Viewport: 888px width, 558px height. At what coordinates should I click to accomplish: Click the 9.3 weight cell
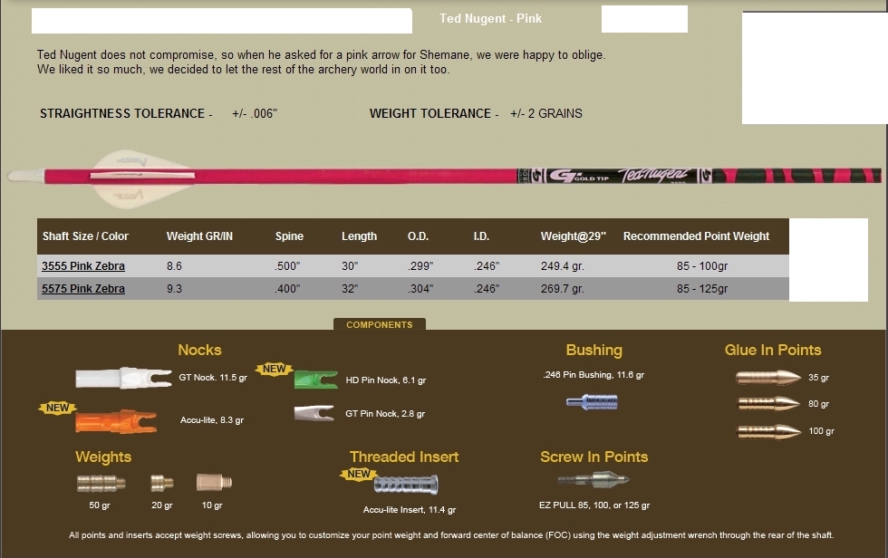pyautogui.click(x=174, y=289)
